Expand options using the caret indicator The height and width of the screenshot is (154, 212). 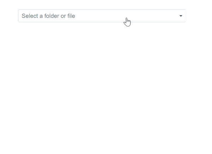[x=181, y=16]
